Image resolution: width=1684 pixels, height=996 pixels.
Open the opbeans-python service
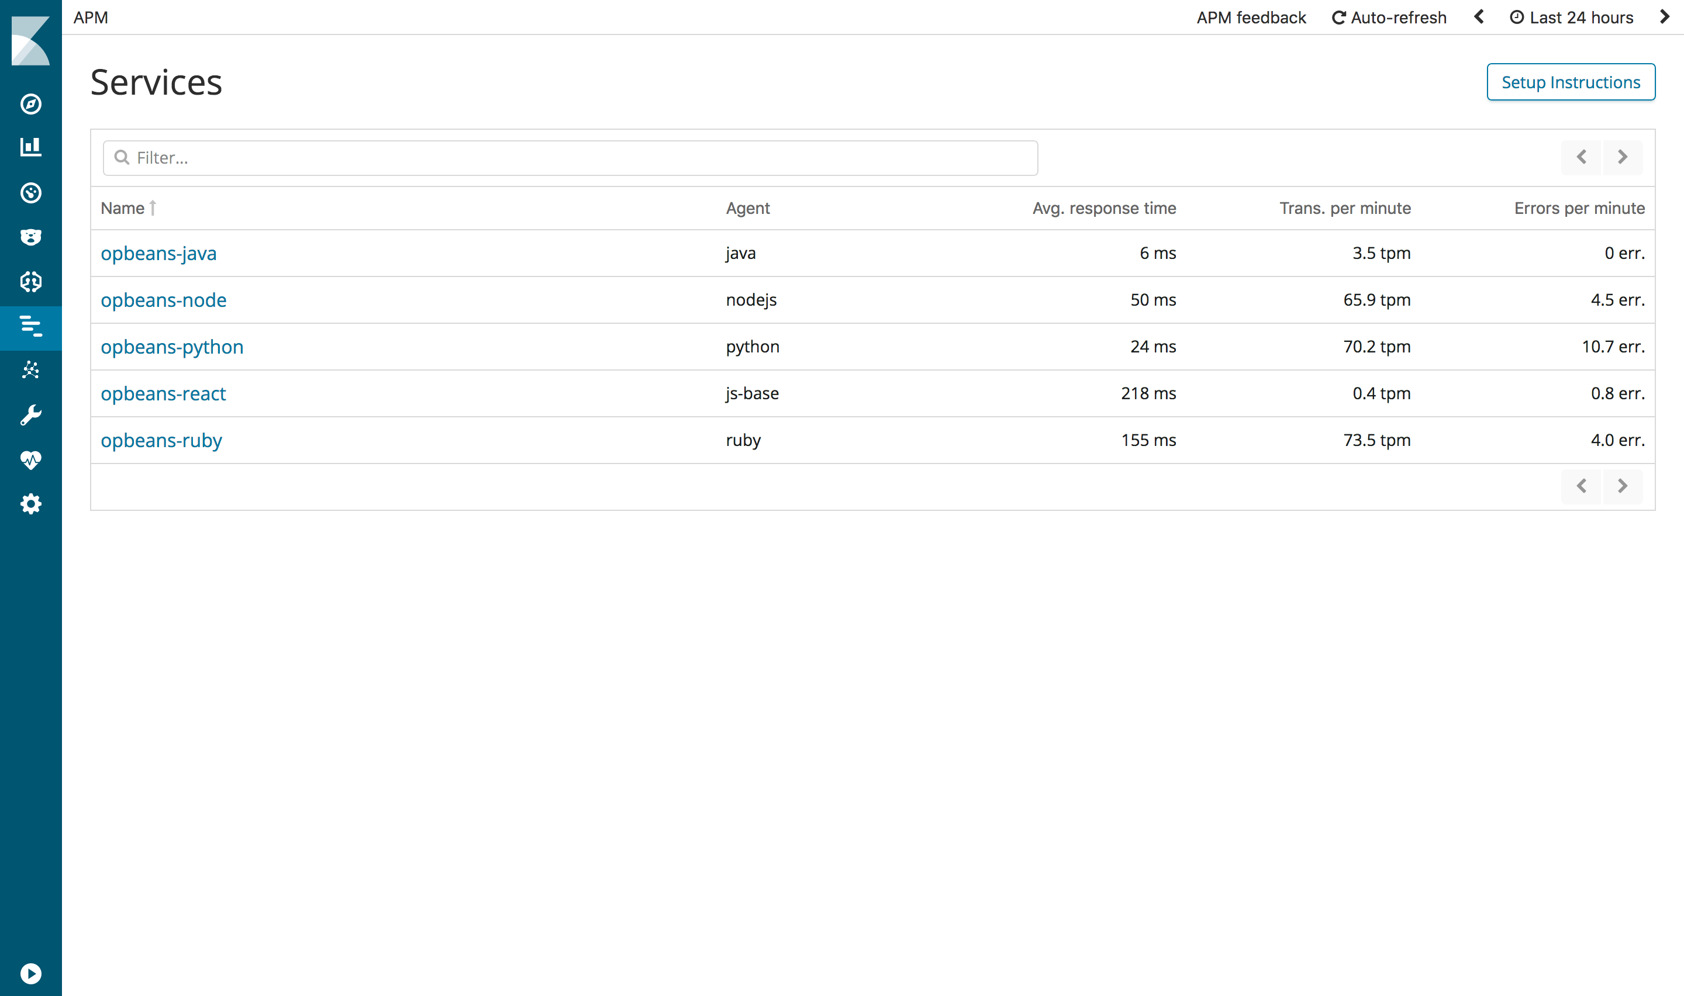pyautogui.click(x=172, y=346)
